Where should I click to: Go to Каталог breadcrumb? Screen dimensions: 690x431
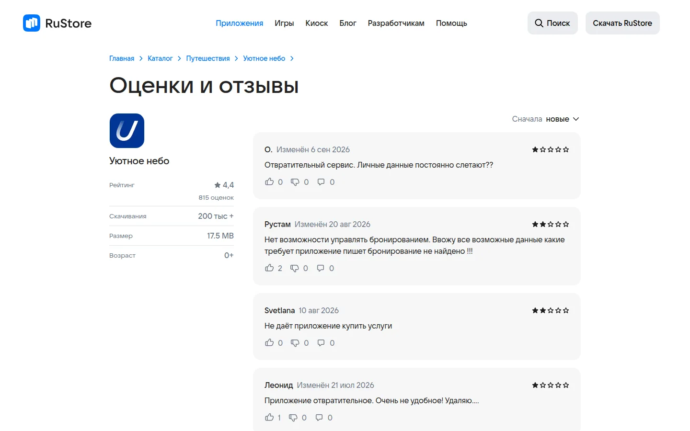[160, 58]
